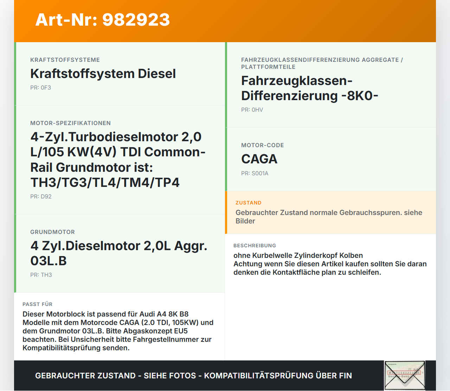Toggle the green stripe next to Grundmotor
Screen dimensions: 450x391
click(15, 253)
